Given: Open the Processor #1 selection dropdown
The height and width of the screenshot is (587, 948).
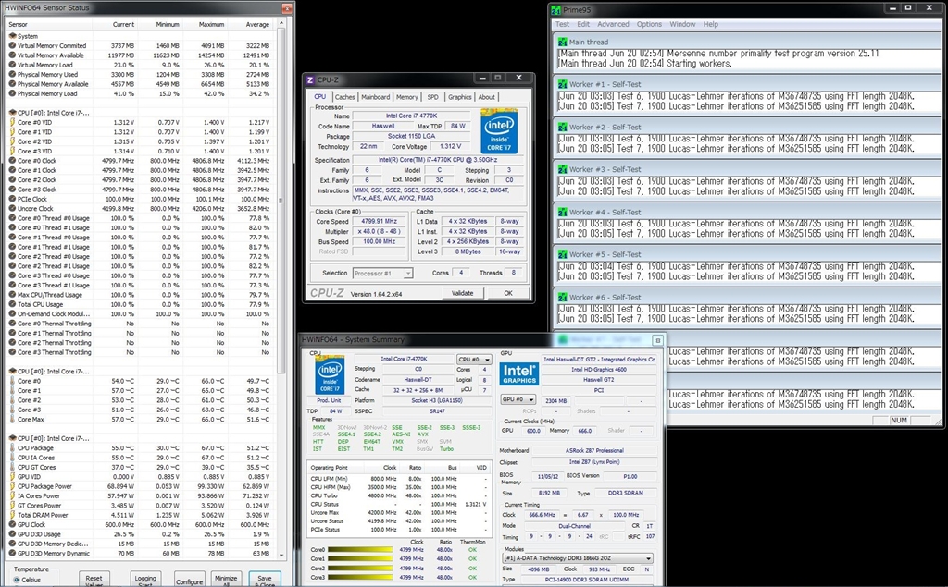Looking at the screenshot, I should tap(382, 274).
